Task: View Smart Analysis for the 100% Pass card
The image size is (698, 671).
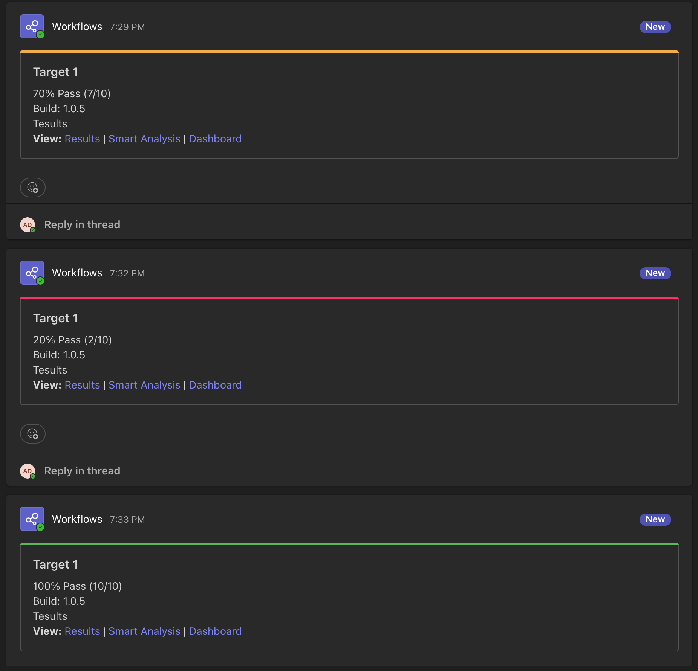Action: (x=144, y=631)
